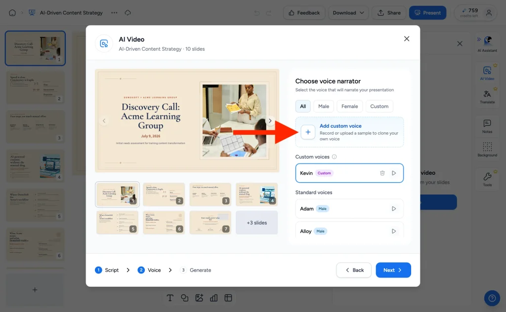506x312 pixels.
Task: Show the +3 slides tile
Action: pyautogui.click(x=257, y=223)
